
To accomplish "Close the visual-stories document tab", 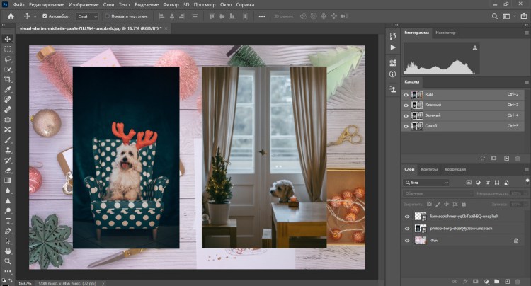I will coord(166,28).
